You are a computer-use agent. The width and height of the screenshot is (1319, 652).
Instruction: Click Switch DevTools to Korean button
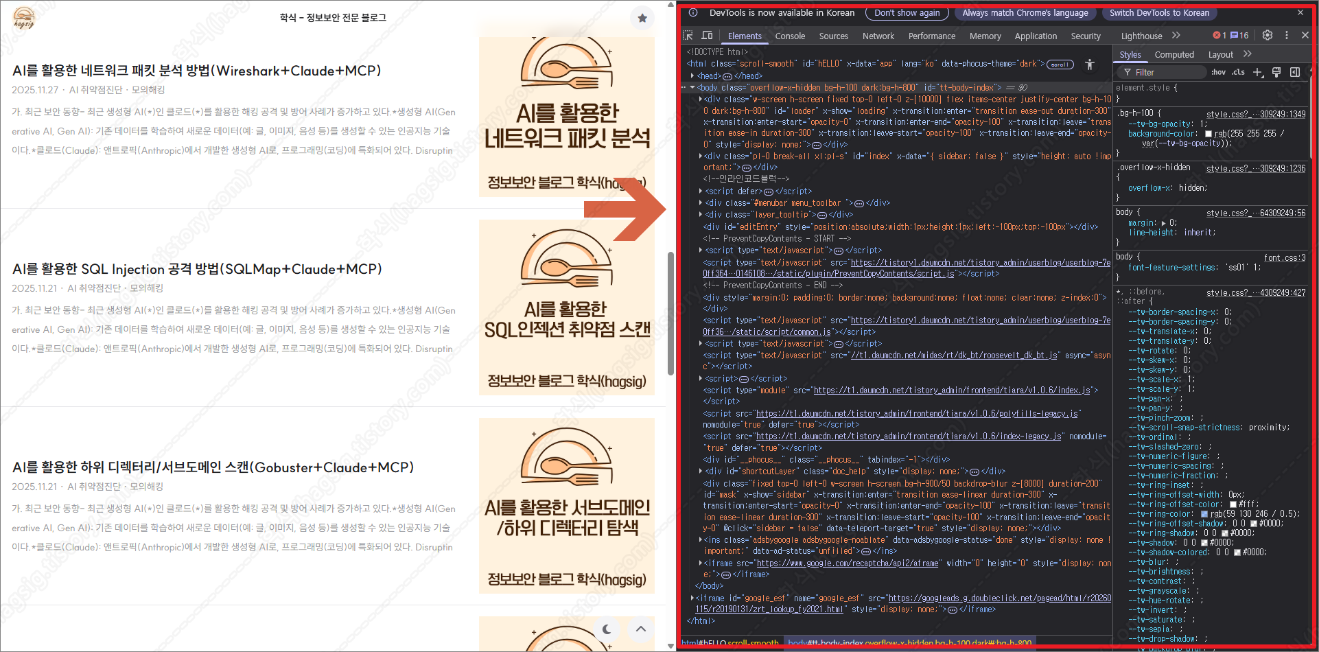[1159, 13]
